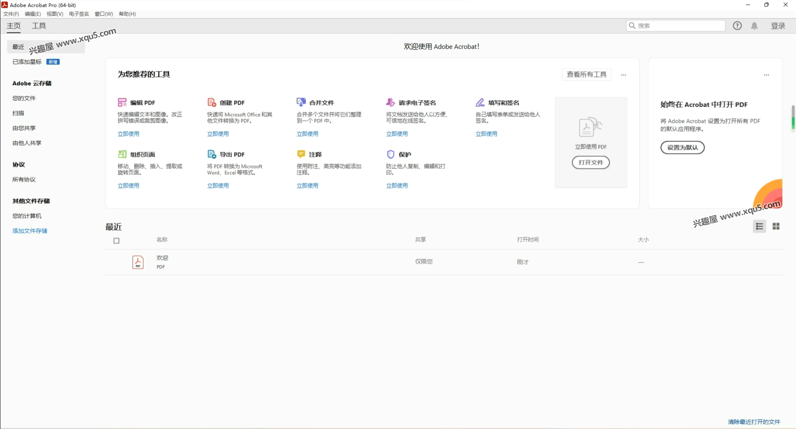Click the 打开时间 column header
The image size is (796, 429).
[x=528, y=239]
